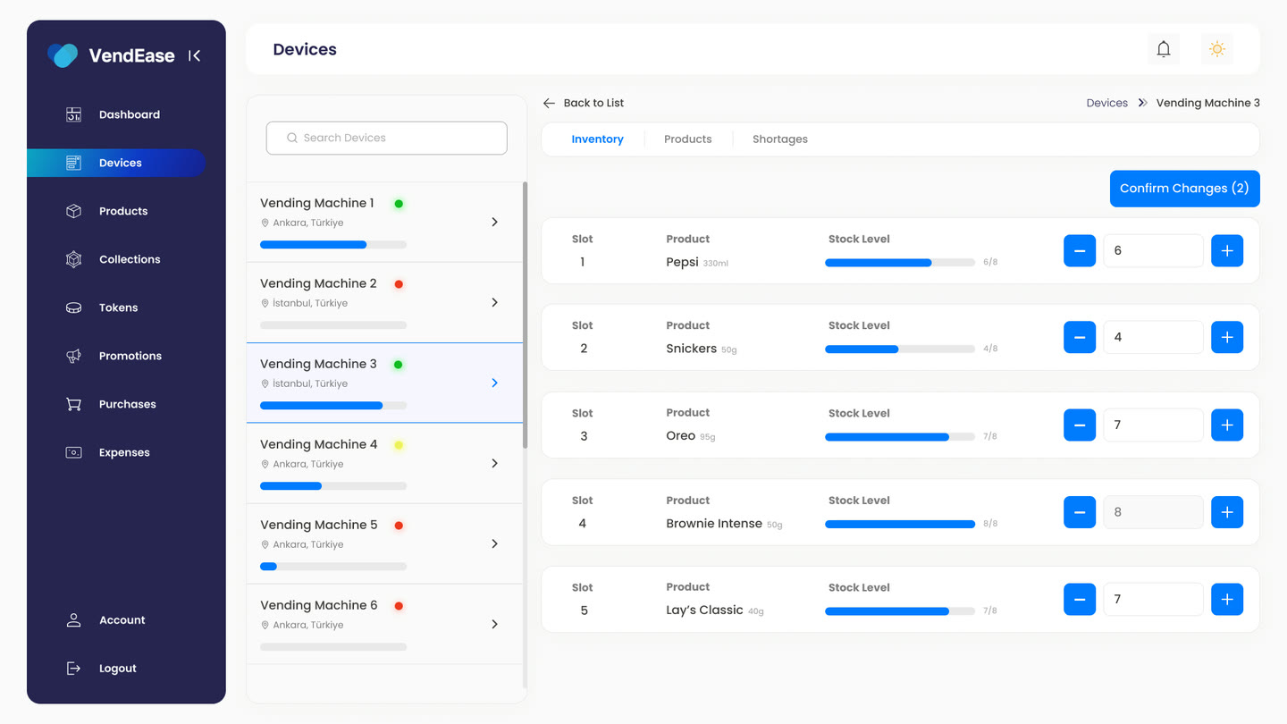Switch to the Shortages tab
The width and height of the screenshot is (1287, 724).
tap(780, 139)
